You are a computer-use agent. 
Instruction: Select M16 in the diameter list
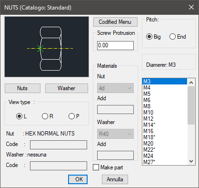point(165,131)
